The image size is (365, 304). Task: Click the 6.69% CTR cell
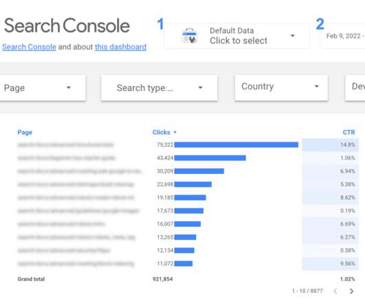pyautogui.click(x=330, y=224)
